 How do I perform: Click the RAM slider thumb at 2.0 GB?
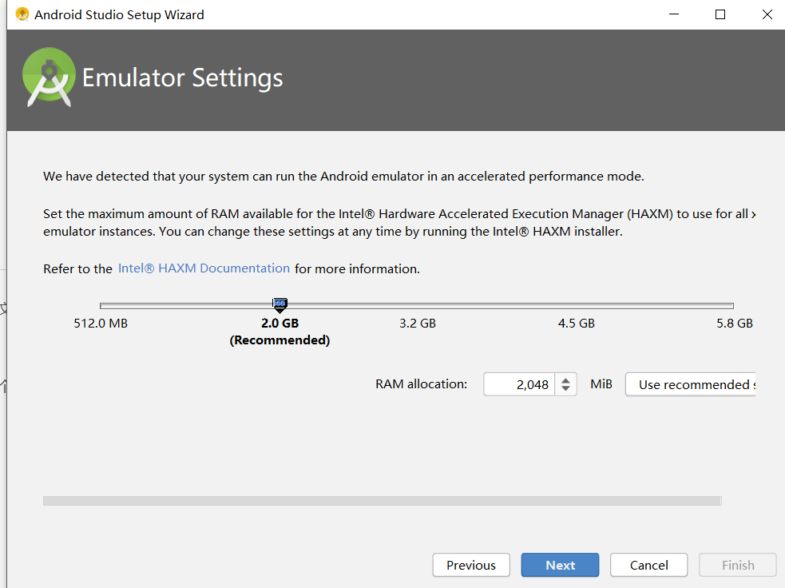click(280, 304)
